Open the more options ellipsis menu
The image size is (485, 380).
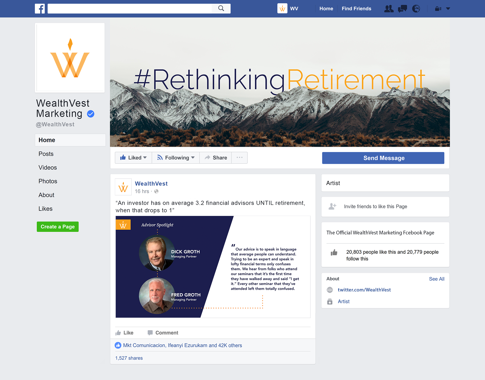[x=239, y=158]
